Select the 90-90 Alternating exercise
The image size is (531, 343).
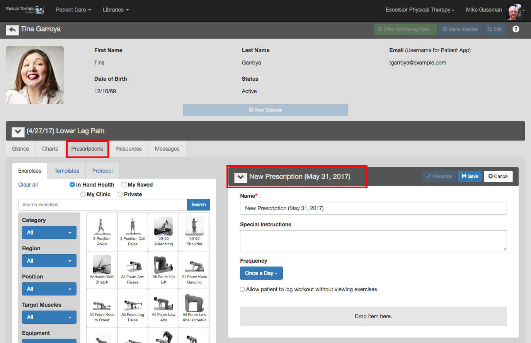pos(163,232)
